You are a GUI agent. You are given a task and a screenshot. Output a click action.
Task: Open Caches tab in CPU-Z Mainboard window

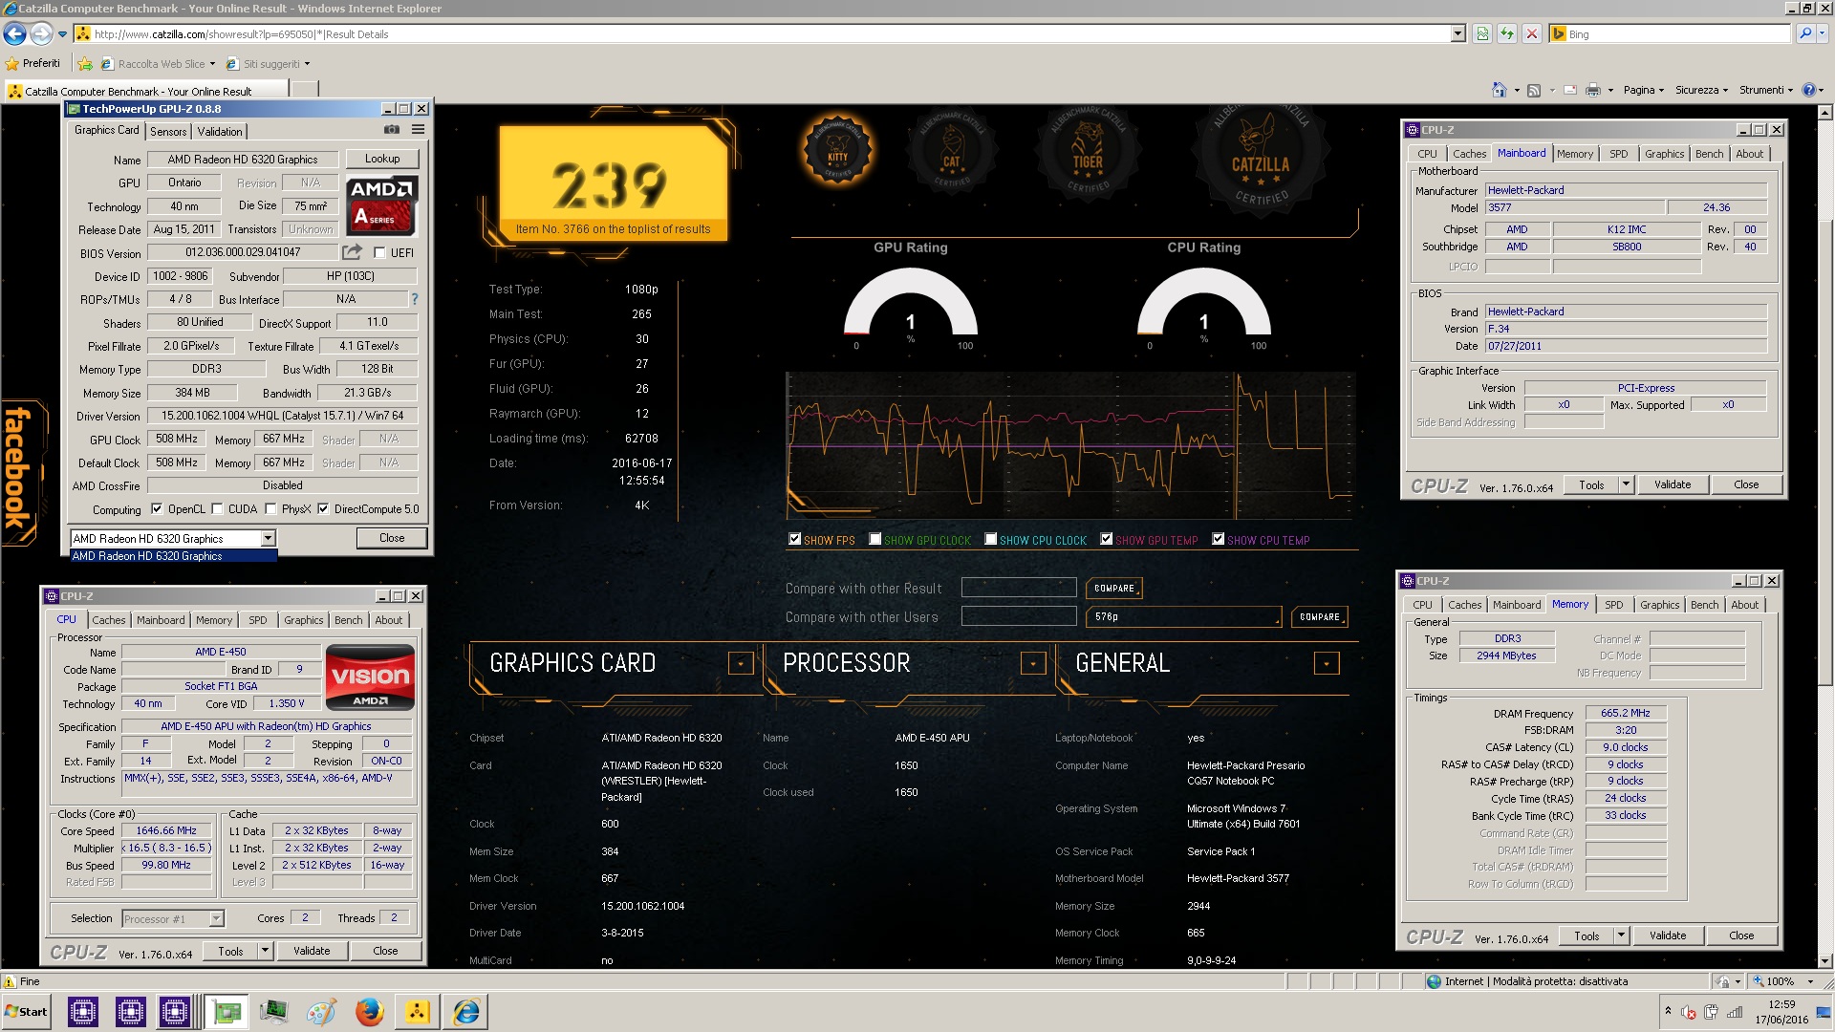click(1469, 154)
